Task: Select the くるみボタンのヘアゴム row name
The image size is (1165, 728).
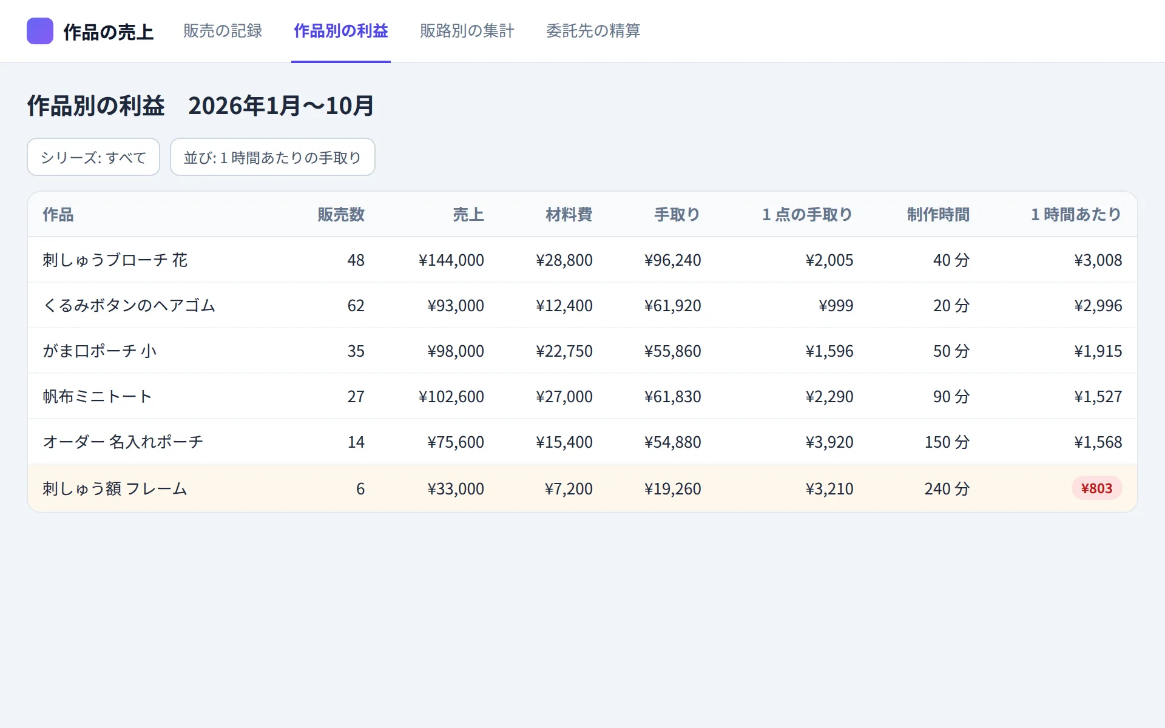Action: [x=129, y=305]
